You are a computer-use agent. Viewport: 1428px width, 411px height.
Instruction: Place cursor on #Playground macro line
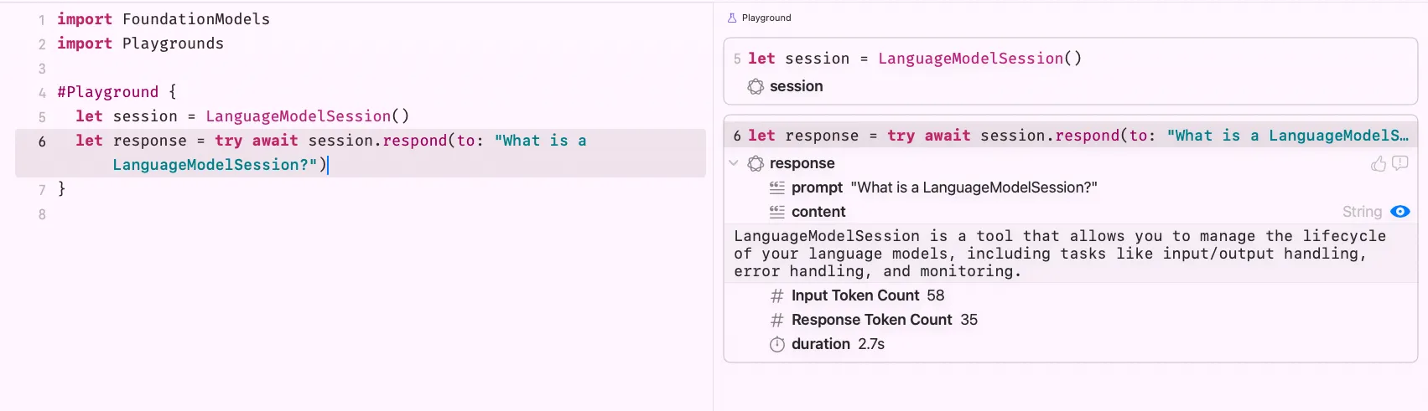click(x=117, y=92)
